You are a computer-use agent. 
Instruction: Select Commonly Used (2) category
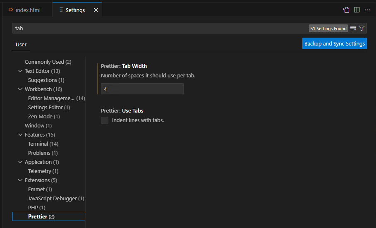(x=48, y=62)
